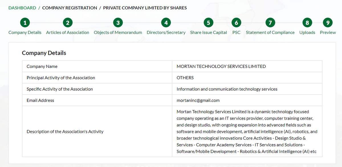Select Information and communication technology services value
This screenshot has height=167, width=342.
[227, 89]
